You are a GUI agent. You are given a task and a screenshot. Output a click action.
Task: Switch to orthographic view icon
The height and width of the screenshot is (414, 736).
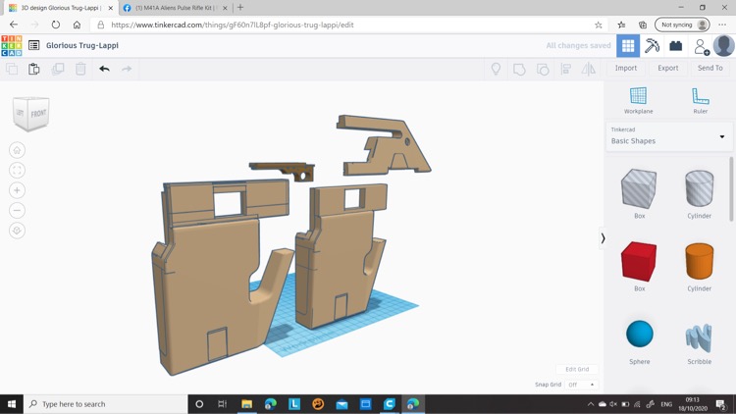coord(17,231)
